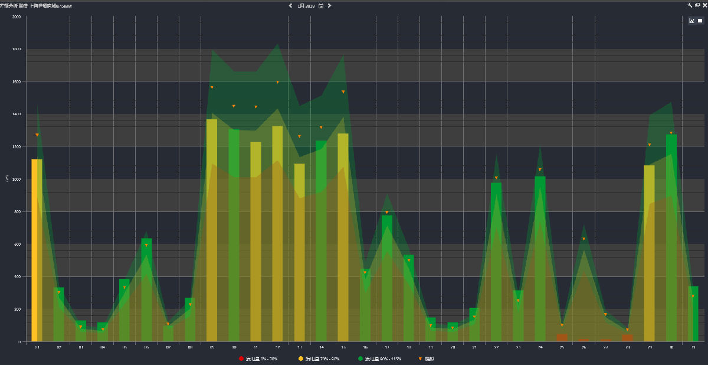Click the orange triangle marker above day 20
This screenshot has height=365, width=708.
coord(453,328)
